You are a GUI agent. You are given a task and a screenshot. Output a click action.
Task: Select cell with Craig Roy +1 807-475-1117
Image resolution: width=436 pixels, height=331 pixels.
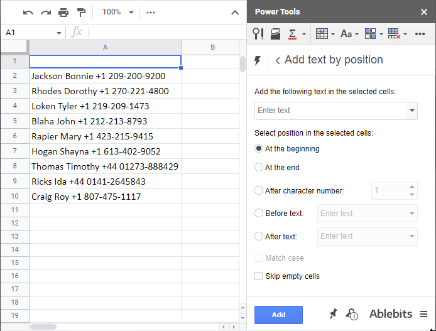tap(105, 197)
